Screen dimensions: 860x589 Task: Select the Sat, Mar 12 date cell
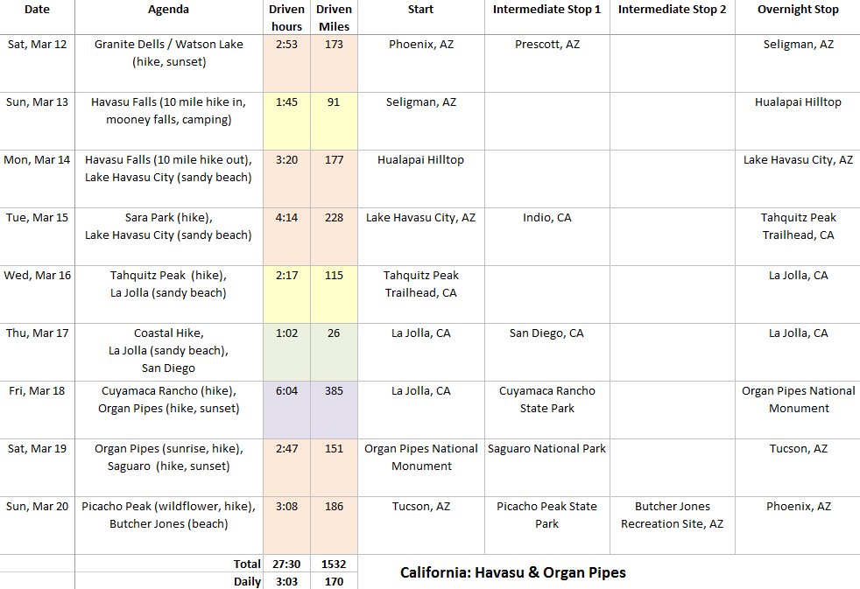(37, 45)
